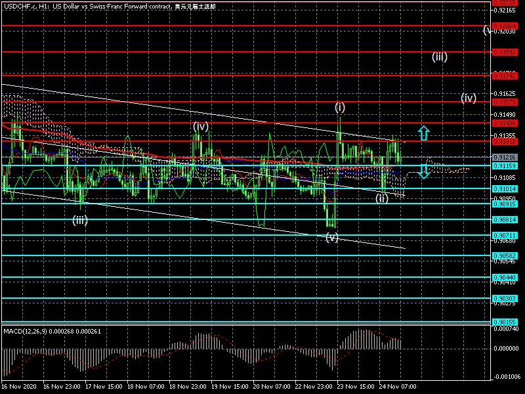Click the cyan up arrow marker
Image resolution: width=525 pixels, height=394 pixels.
coord(424,133)
